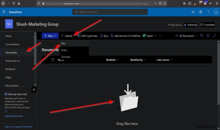The width and height of the screenshot is (220, 130).
Task: Click Return to classic SharePoint link
Action: [x=19, y=127]
